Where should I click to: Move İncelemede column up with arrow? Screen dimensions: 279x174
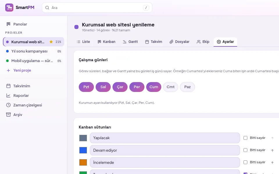pos(272,162)
